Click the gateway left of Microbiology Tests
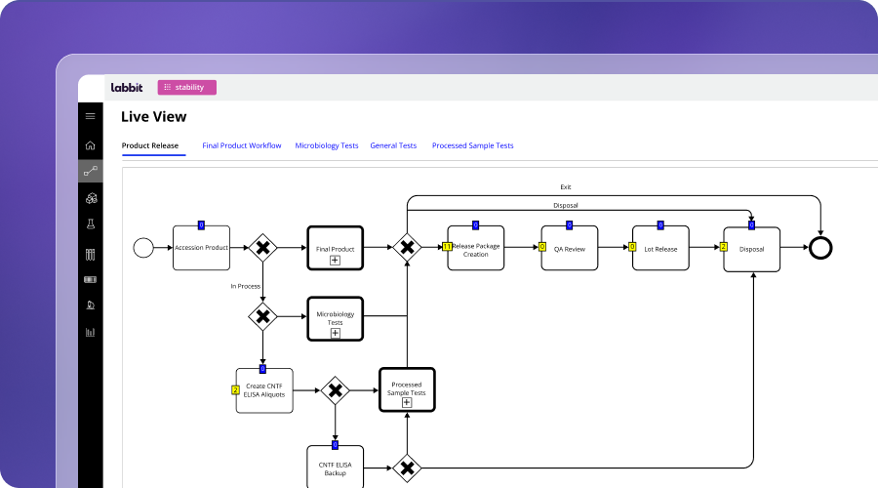Image resolution: width=878 pixels, height=488 pixels. (262, 316)
